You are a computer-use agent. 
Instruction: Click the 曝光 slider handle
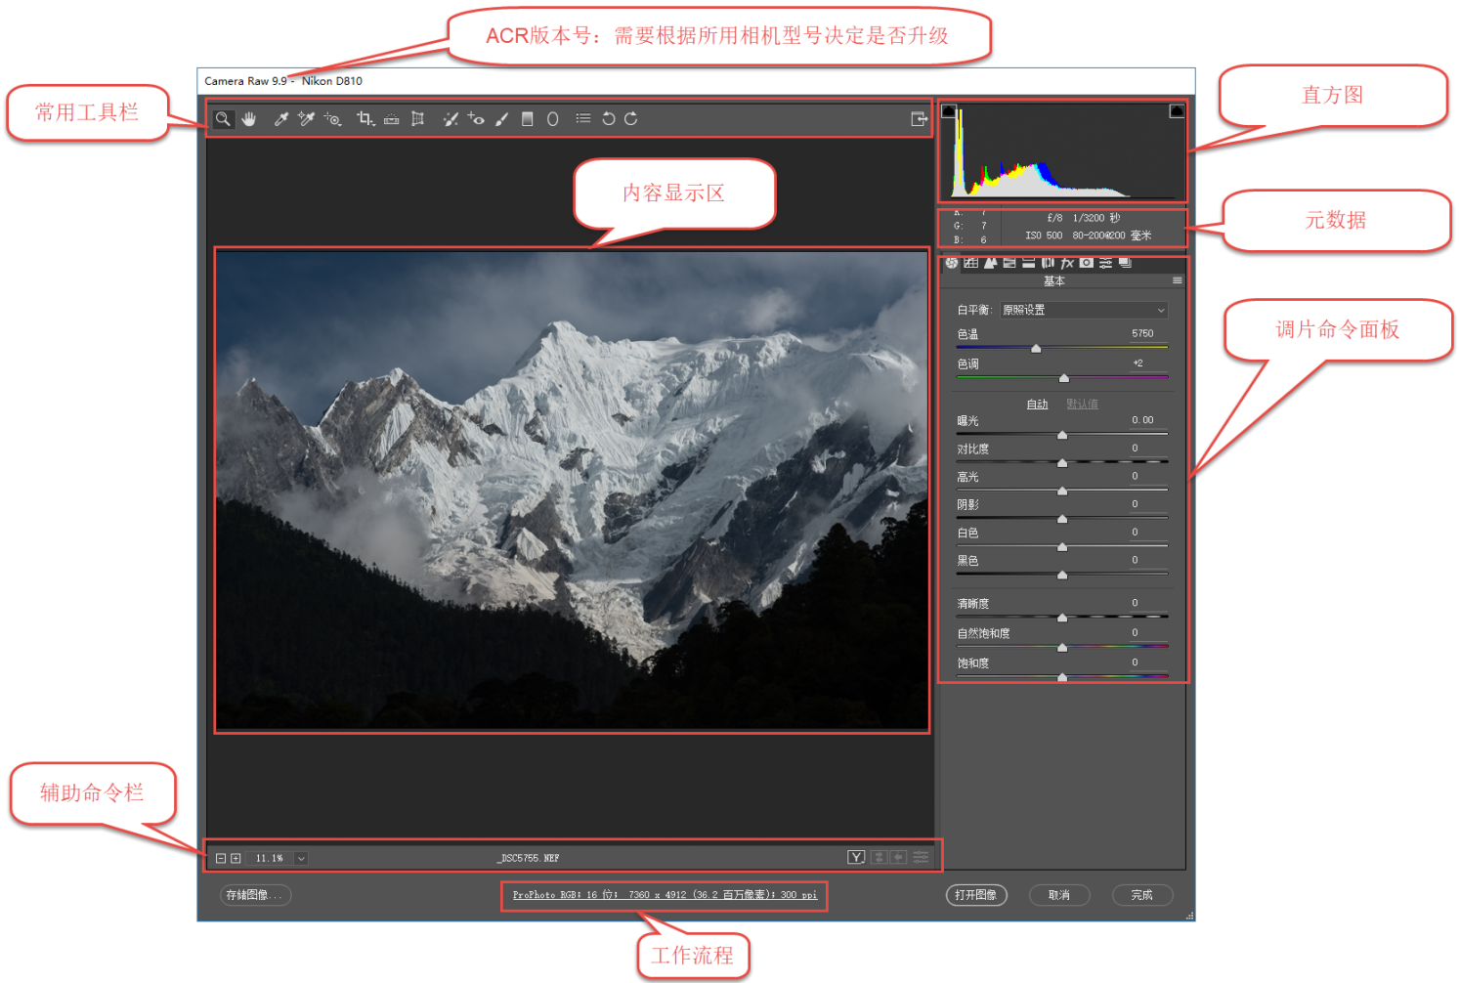pos(1062,435)
